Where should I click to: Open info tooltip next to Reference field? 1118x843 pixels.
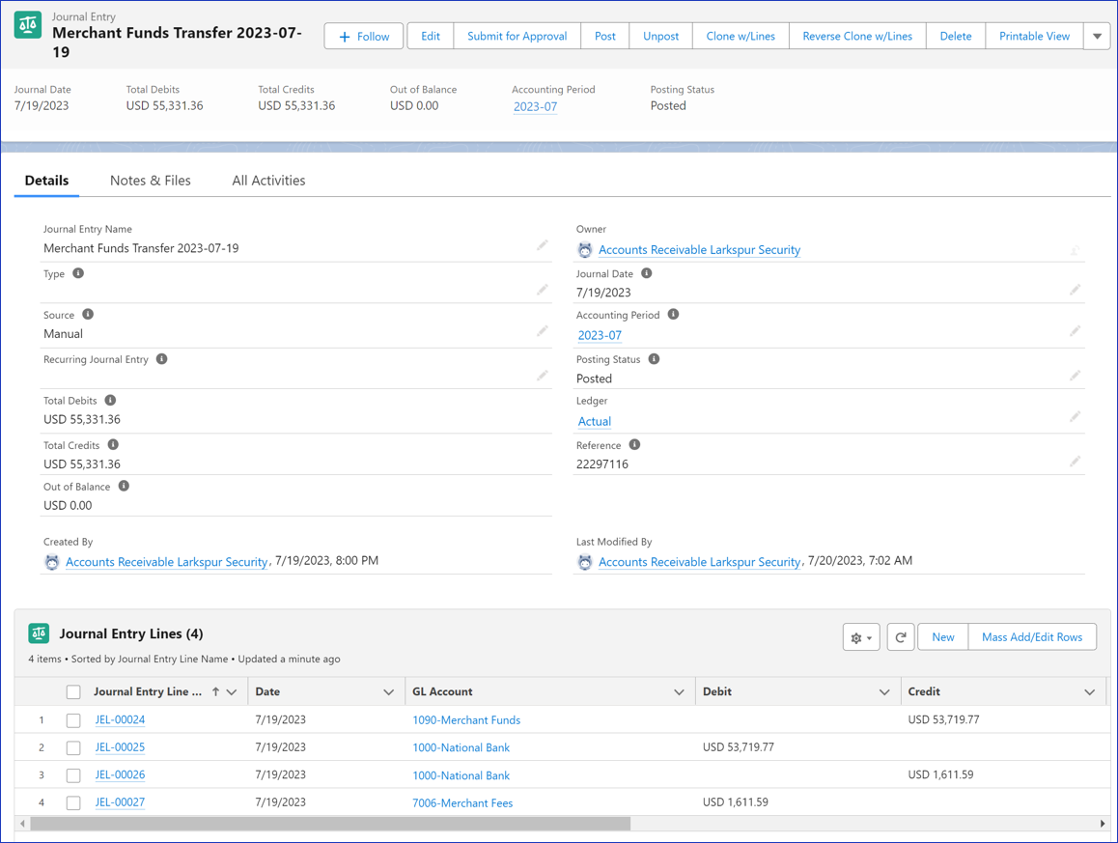tap(634, 444)
